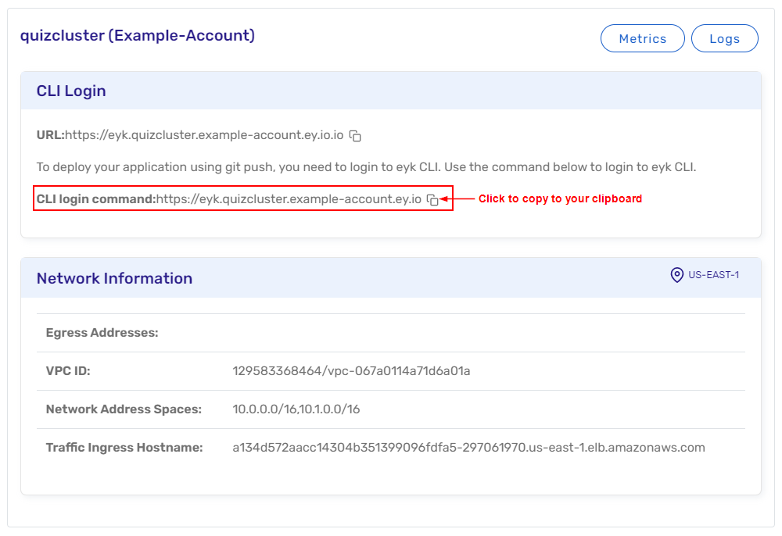Image resolution: width=782 pixels, height=536 pixels.
Task: Click the copy icon beside CLI login command
Action: (x=432, y=200)
